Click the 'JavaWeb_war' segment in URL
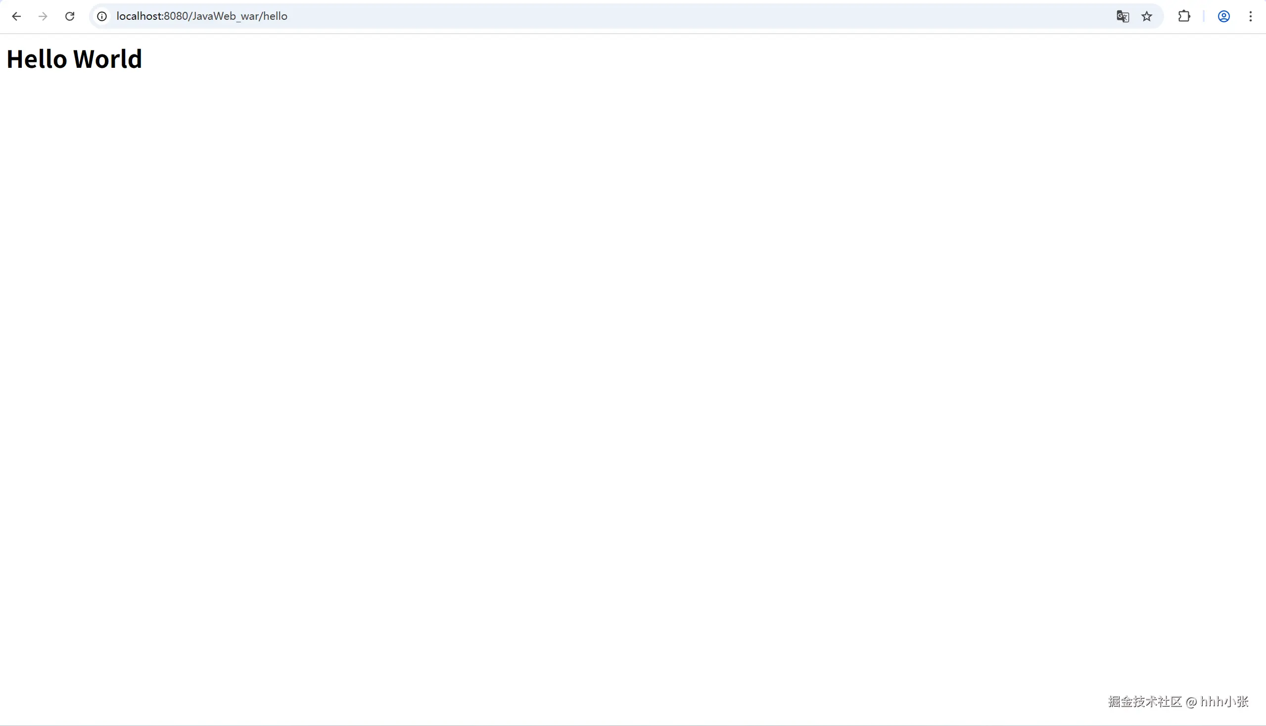This screenshot has height=726, width=1266. click(225, 16)
